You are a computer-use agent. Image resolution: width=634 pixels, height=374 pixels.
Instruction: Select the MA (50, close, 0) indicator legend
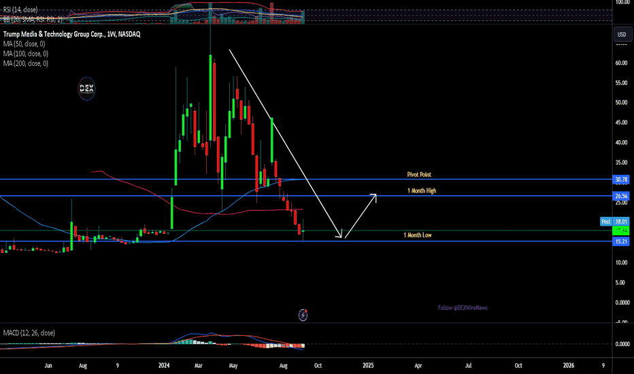coord(24,44)
